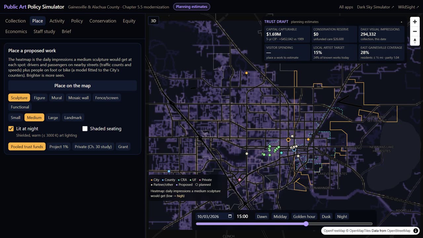The width and height of the screenshot is (423, 238).
Task: Open WildSight external link
Action: coord(408,7)
